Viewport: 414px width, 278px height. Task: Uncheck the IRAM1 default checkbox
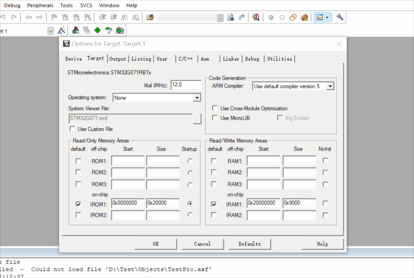pyautogui.click(x=214, y=204)
